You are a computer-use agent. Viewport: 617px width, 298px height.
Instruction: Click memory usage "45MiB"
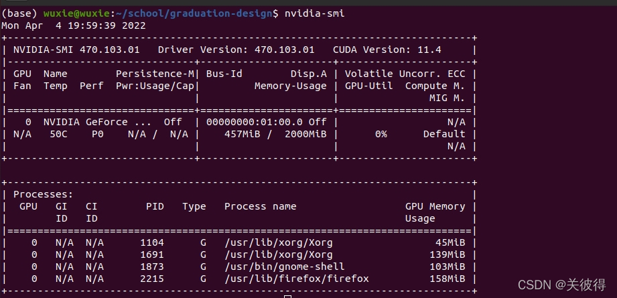[450, 242]
